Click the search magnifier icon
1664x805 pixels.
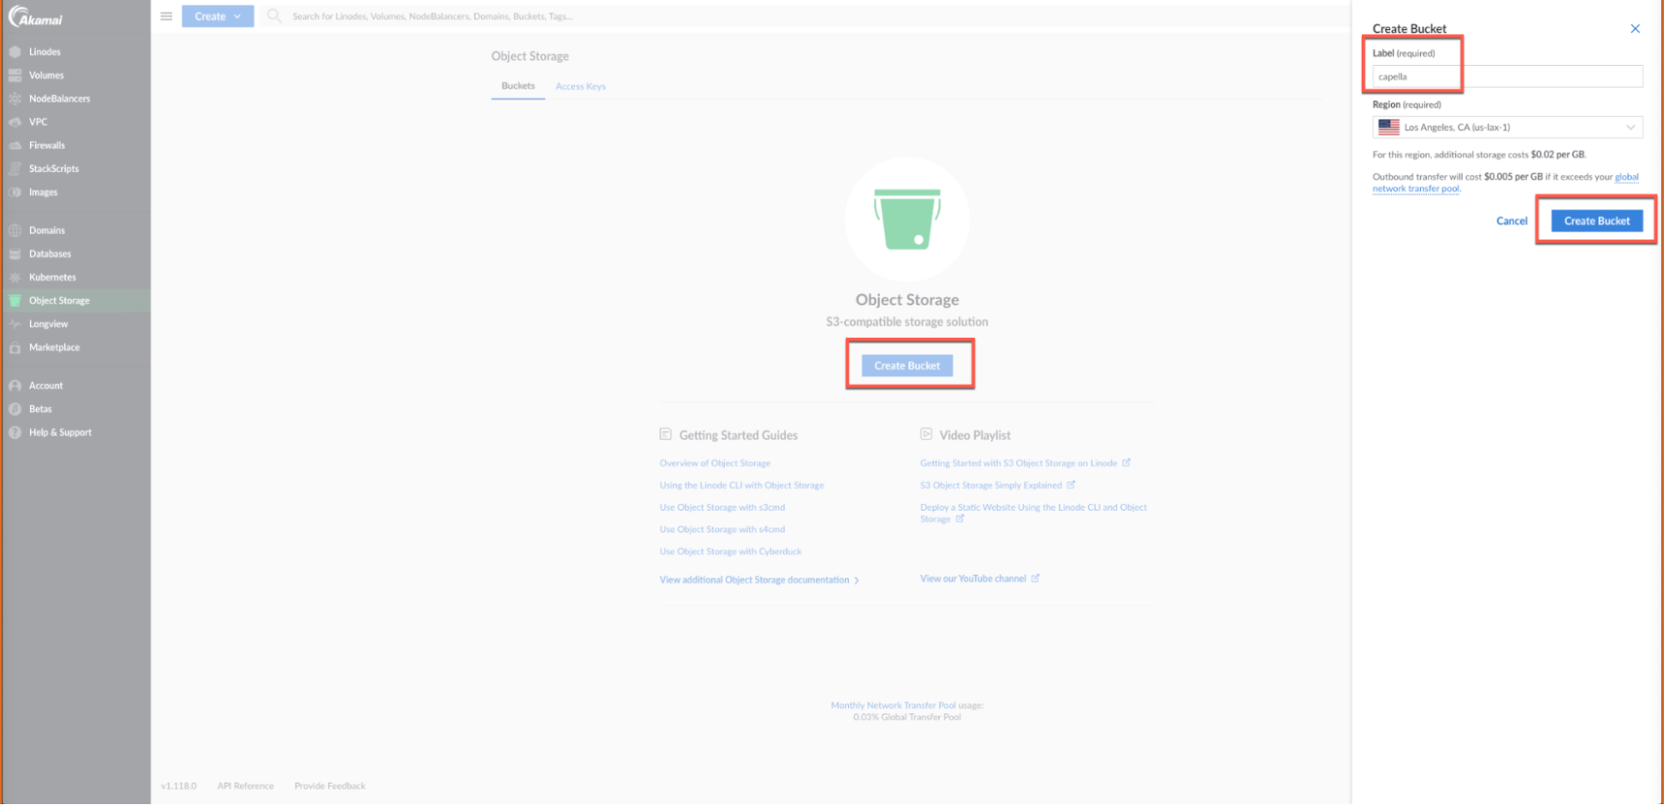tap(274, 16)
